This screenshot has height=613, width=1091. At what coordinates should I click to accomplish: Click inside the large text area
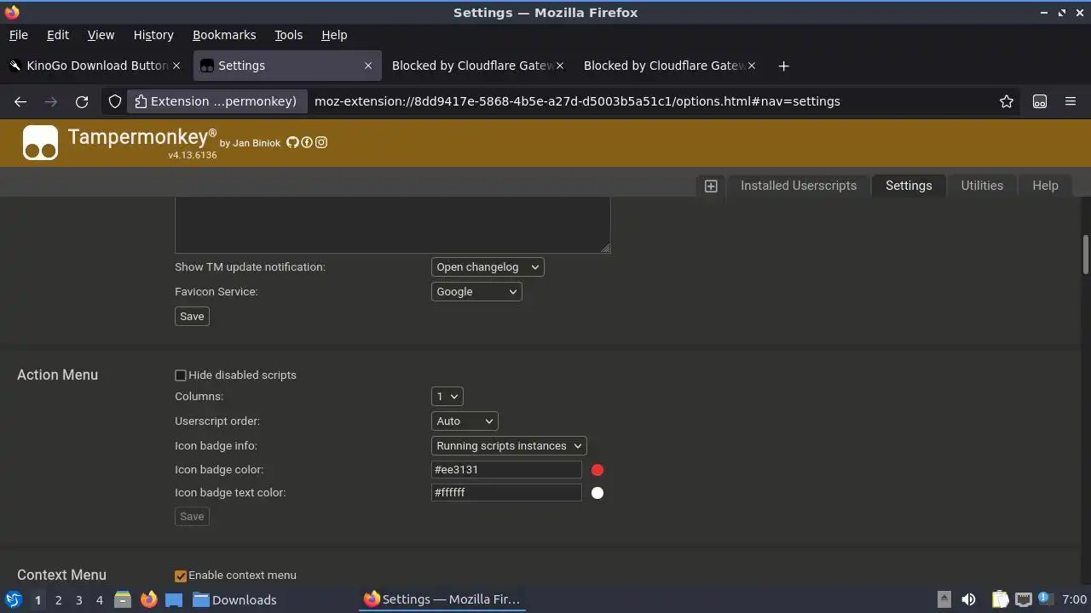393,225
